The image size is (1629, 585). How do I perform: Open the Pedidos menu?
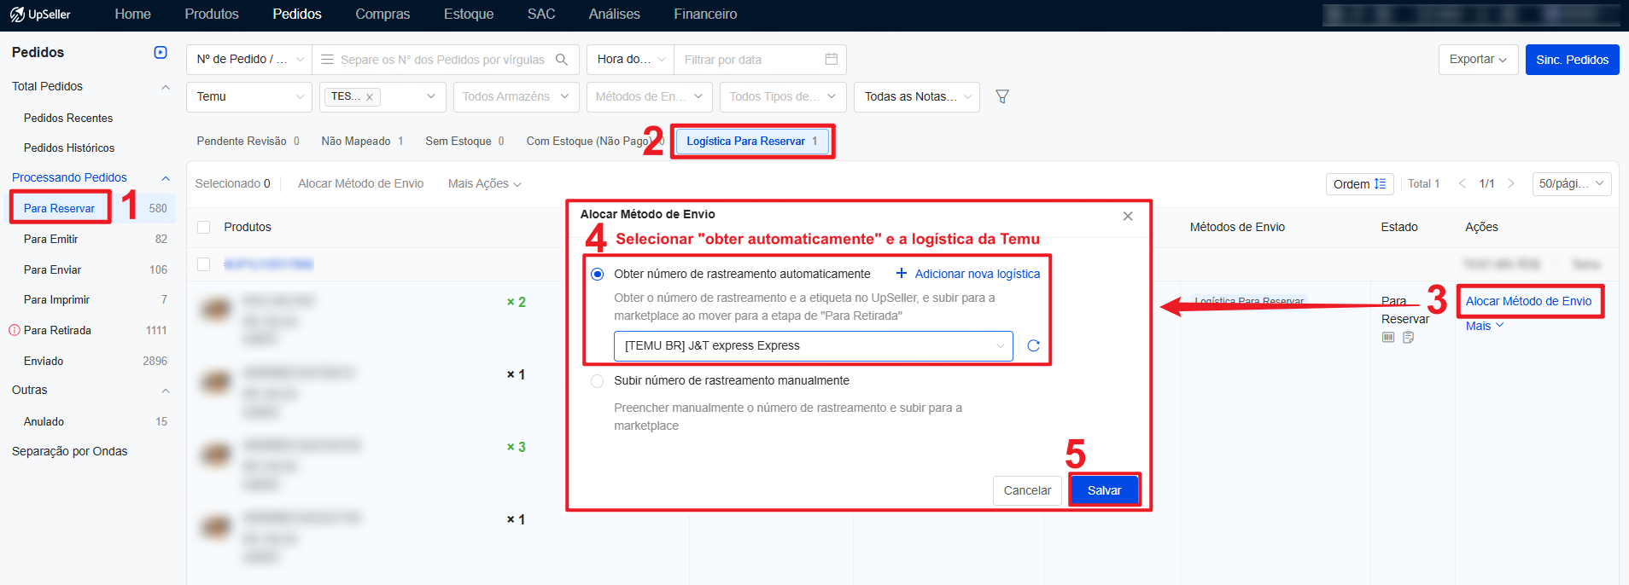tap(297, 14)
